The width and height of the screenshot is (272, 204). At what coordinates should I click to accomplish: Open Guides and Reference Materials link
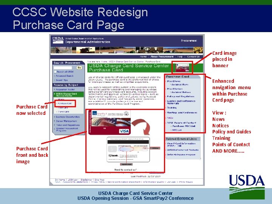click(181, 102)
